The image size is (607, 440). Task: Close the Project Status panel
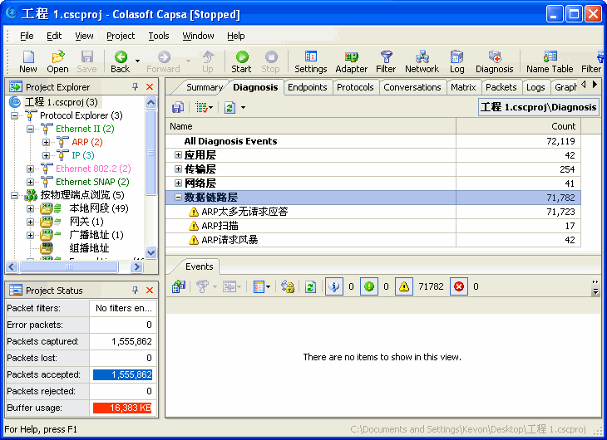150,291
